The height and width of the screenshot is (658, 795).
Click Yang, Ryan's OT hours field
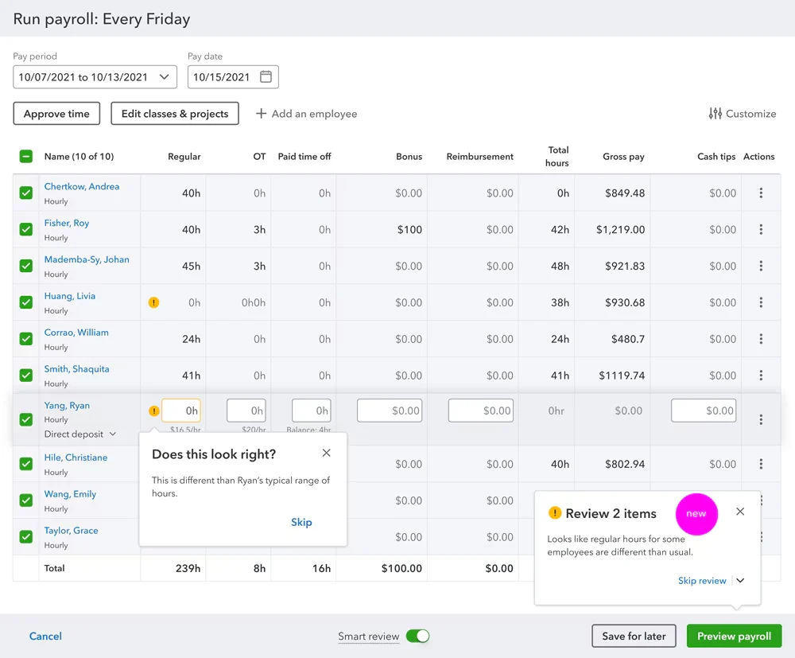tap(246, 411)
